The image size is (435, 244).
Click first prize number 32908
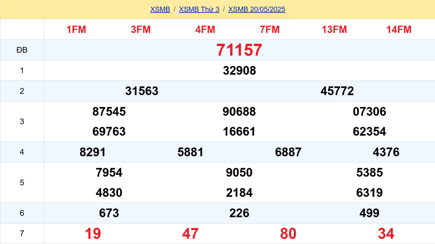click(x=239, y=71)
